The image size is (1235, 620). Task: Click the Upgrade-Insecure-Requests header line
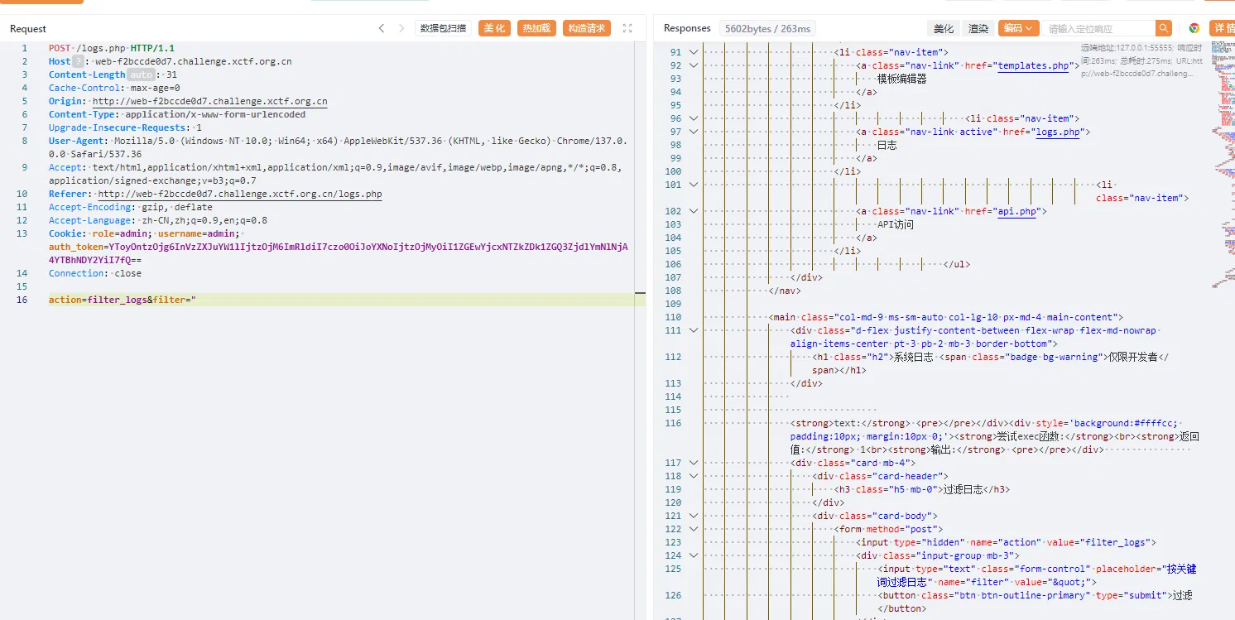125,127
